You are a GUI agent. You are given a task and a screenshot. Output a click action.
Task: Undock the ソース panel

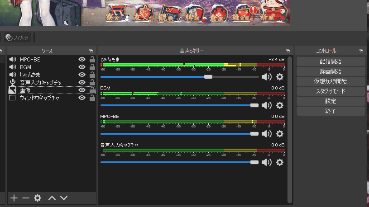[x=91, y=51]
